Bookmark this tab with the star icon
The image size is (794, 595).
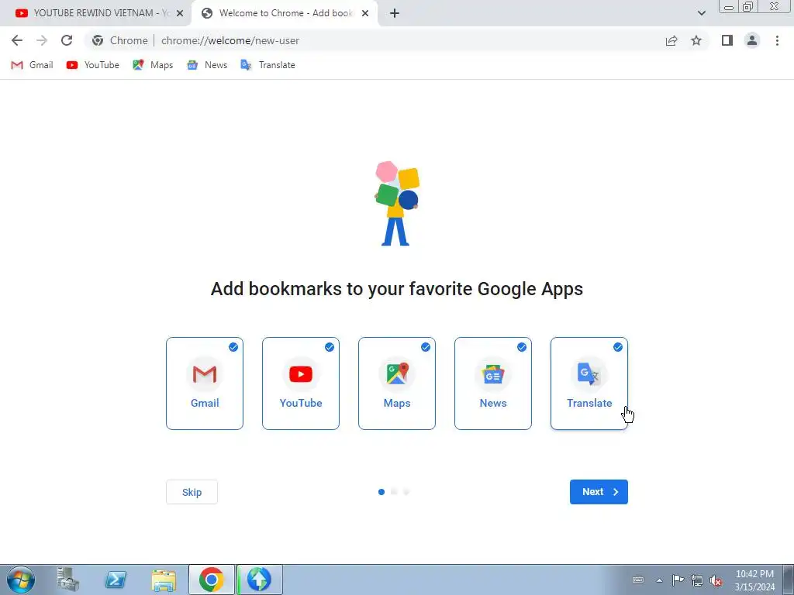tap(696, 40)
